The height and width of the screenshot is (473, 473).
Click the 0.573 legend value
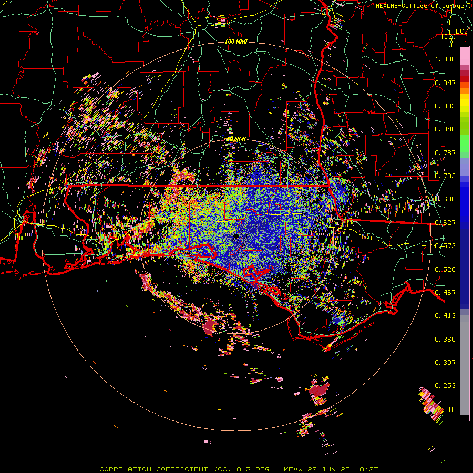coord(445,246)
